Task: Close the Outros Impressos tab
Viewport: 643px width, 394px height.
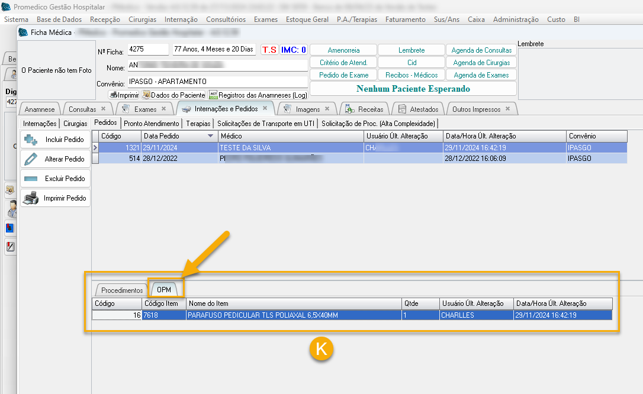Action: 507,109
